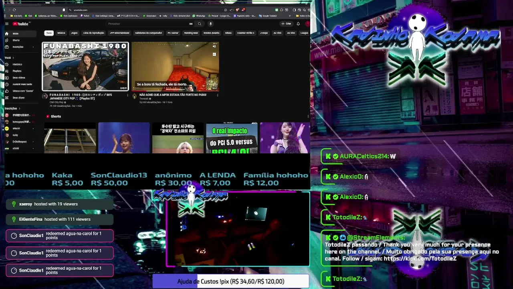Image resolution: width=513 pixels, height=289 pixels.
Task: Open the Criar button menu
Action: coord(286,24)
